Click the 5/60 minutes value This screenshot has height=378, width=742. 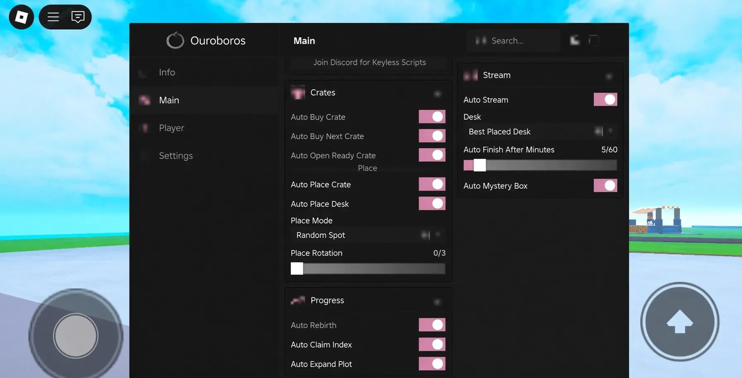[x=609, y=149]
